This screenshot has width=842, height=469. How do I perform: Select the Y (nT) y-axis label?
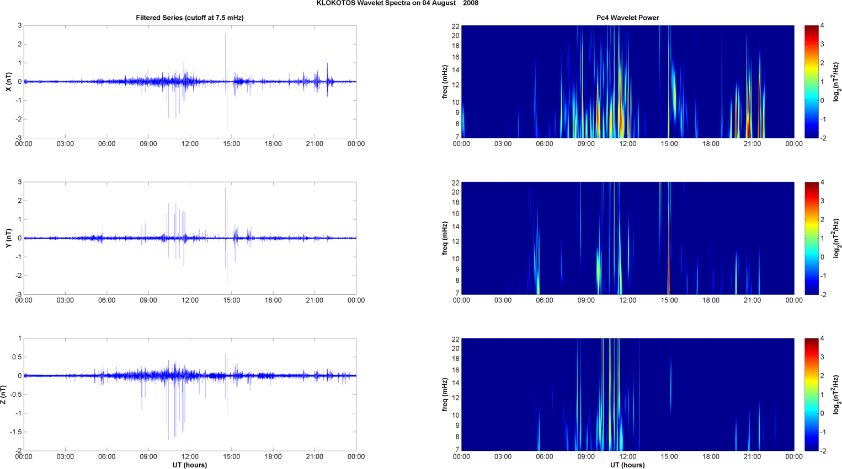pyautogui.click(x=8, y=238)
